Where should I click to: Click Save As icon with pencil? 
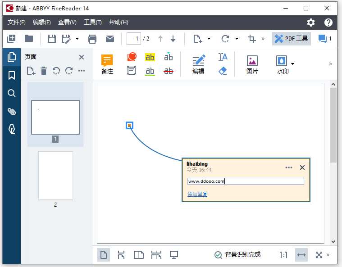(x=66, y=39)
